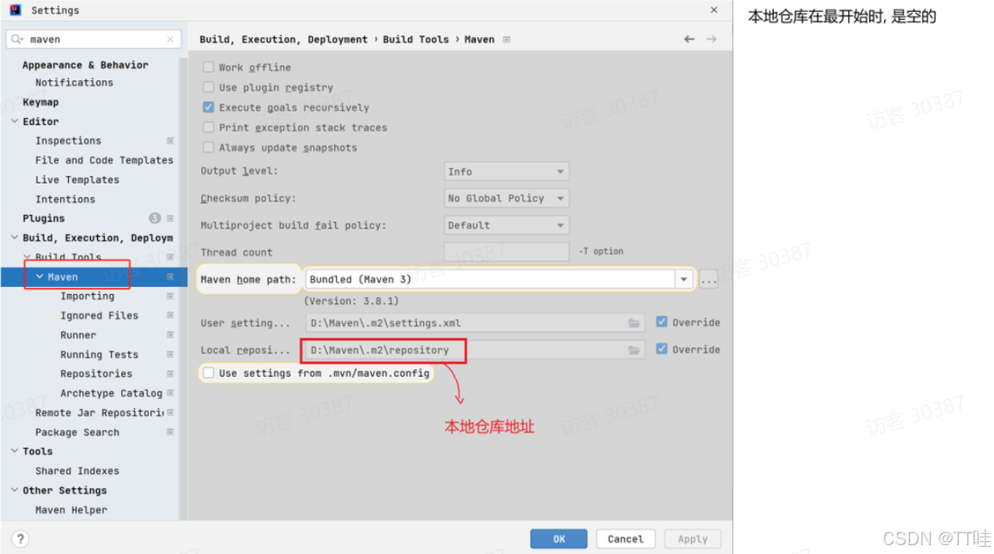Select Keymap in the settings tree
Screen dimensions: 994x554
41,102
